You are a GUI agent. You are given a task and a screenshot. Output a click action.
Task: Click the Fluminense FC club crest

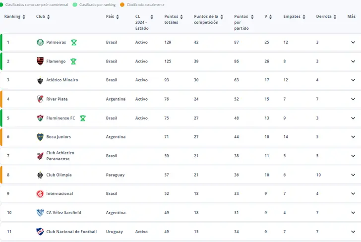(40, 118)
